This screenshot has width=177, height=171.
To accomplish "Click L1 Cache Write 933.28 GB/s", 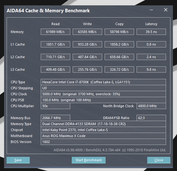I will coord(87,44).
